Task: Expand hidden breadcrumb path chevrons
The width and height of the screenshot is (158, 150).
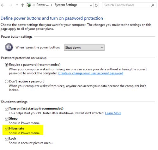Action: point(33,5)
